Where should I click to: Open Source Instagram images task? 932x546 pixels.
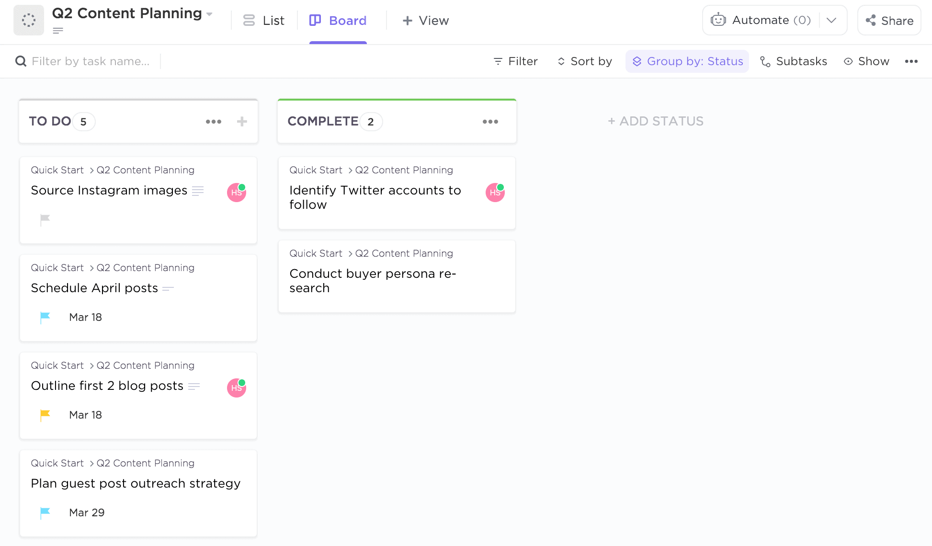pyautogui.click(x=109, y=191)
